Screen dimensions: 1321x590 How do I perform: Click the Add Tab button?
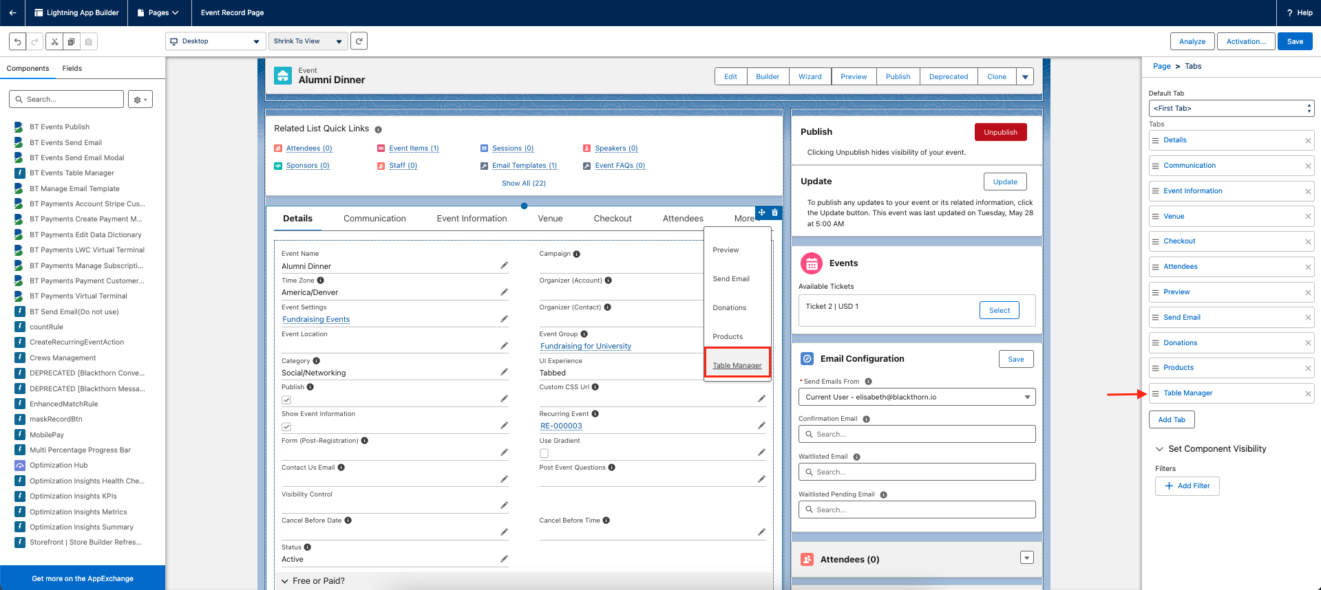pyautogui.click(x=1172, y=420)
